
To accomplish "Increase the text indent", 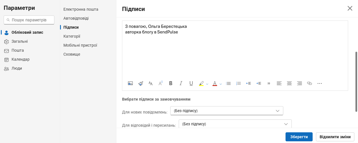I will (x=259, y=84).
